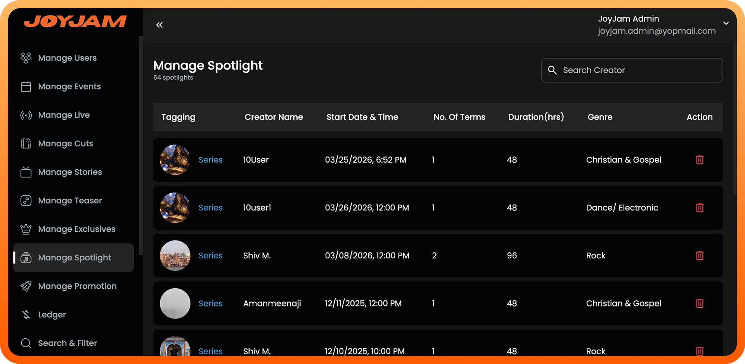Click the Manage Cuts film icon

26,144
